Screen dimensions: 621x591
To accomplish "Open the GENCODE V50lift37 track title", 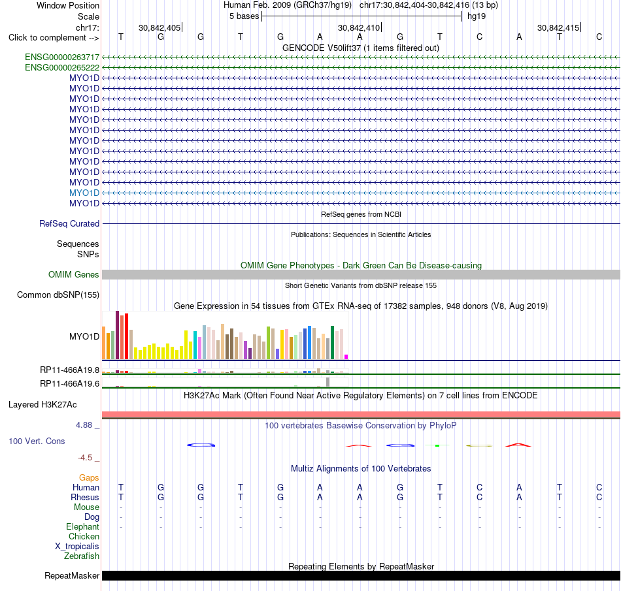I will 360,48.
